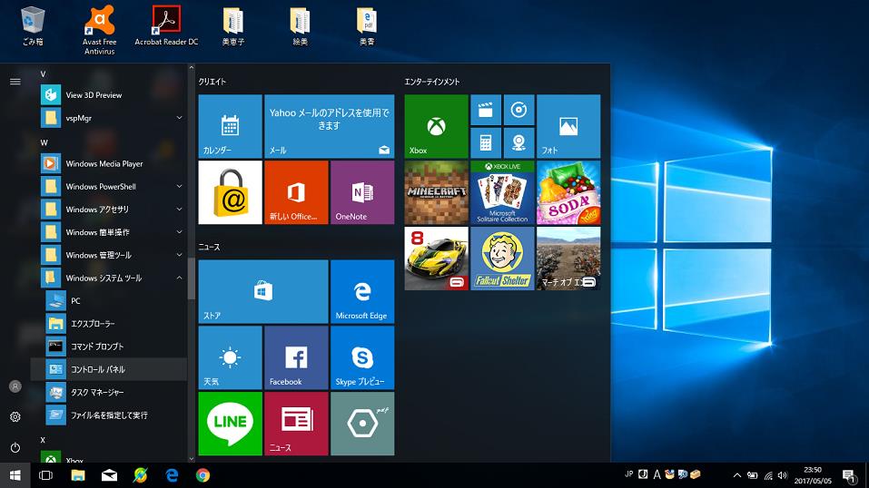The width and height of the screenshot is (869, 488).
Task: Open Task View on the taskbar
Action: click(46, 475)
